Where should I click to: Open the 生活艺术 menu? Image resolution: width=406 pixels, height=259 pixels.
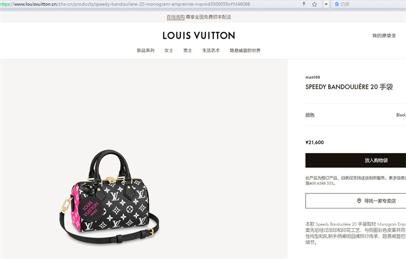click(x=211, y=51)
